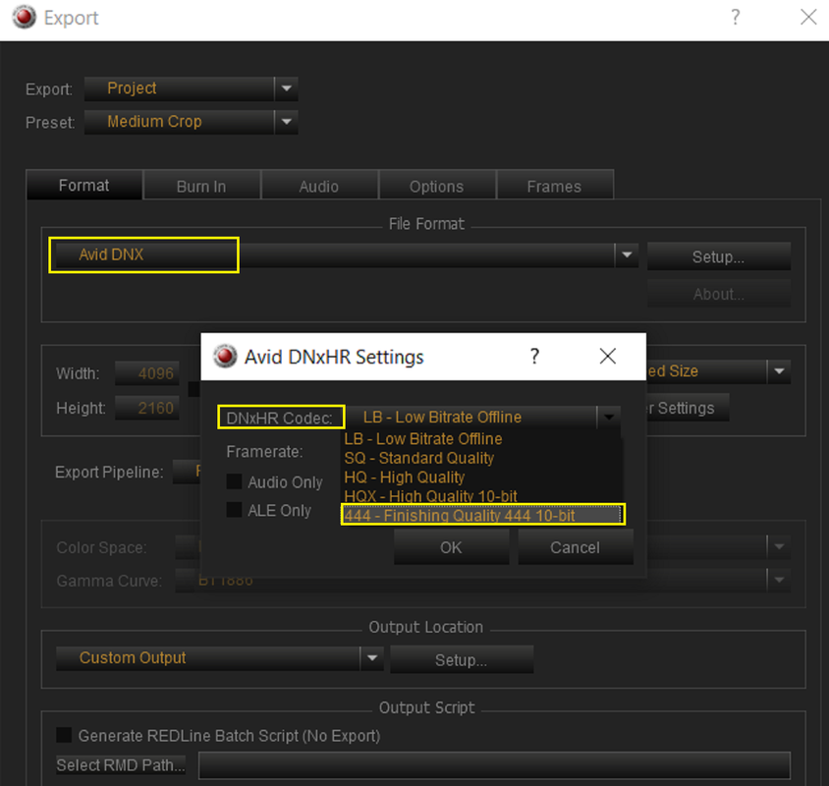Expand the Size dropdown arrow at right
Viewport: 829px width, 786px height.
[x=779, y=371]
